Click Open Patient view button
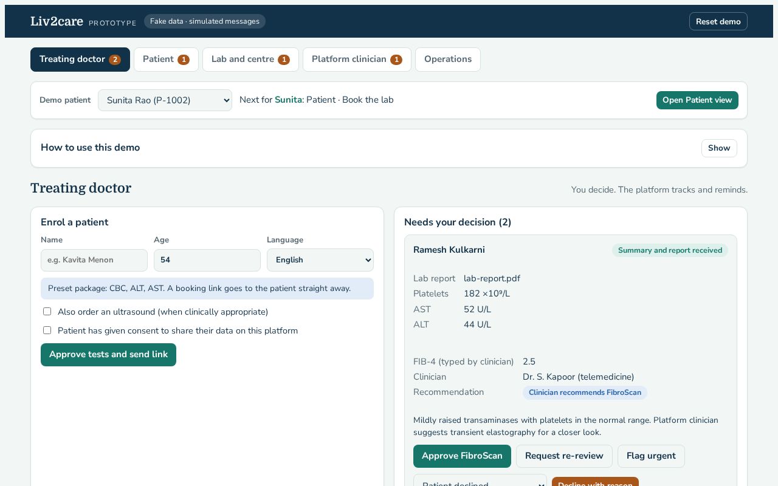Image resolution: width=778 pixels, height=486 pixels. point(697,100)
